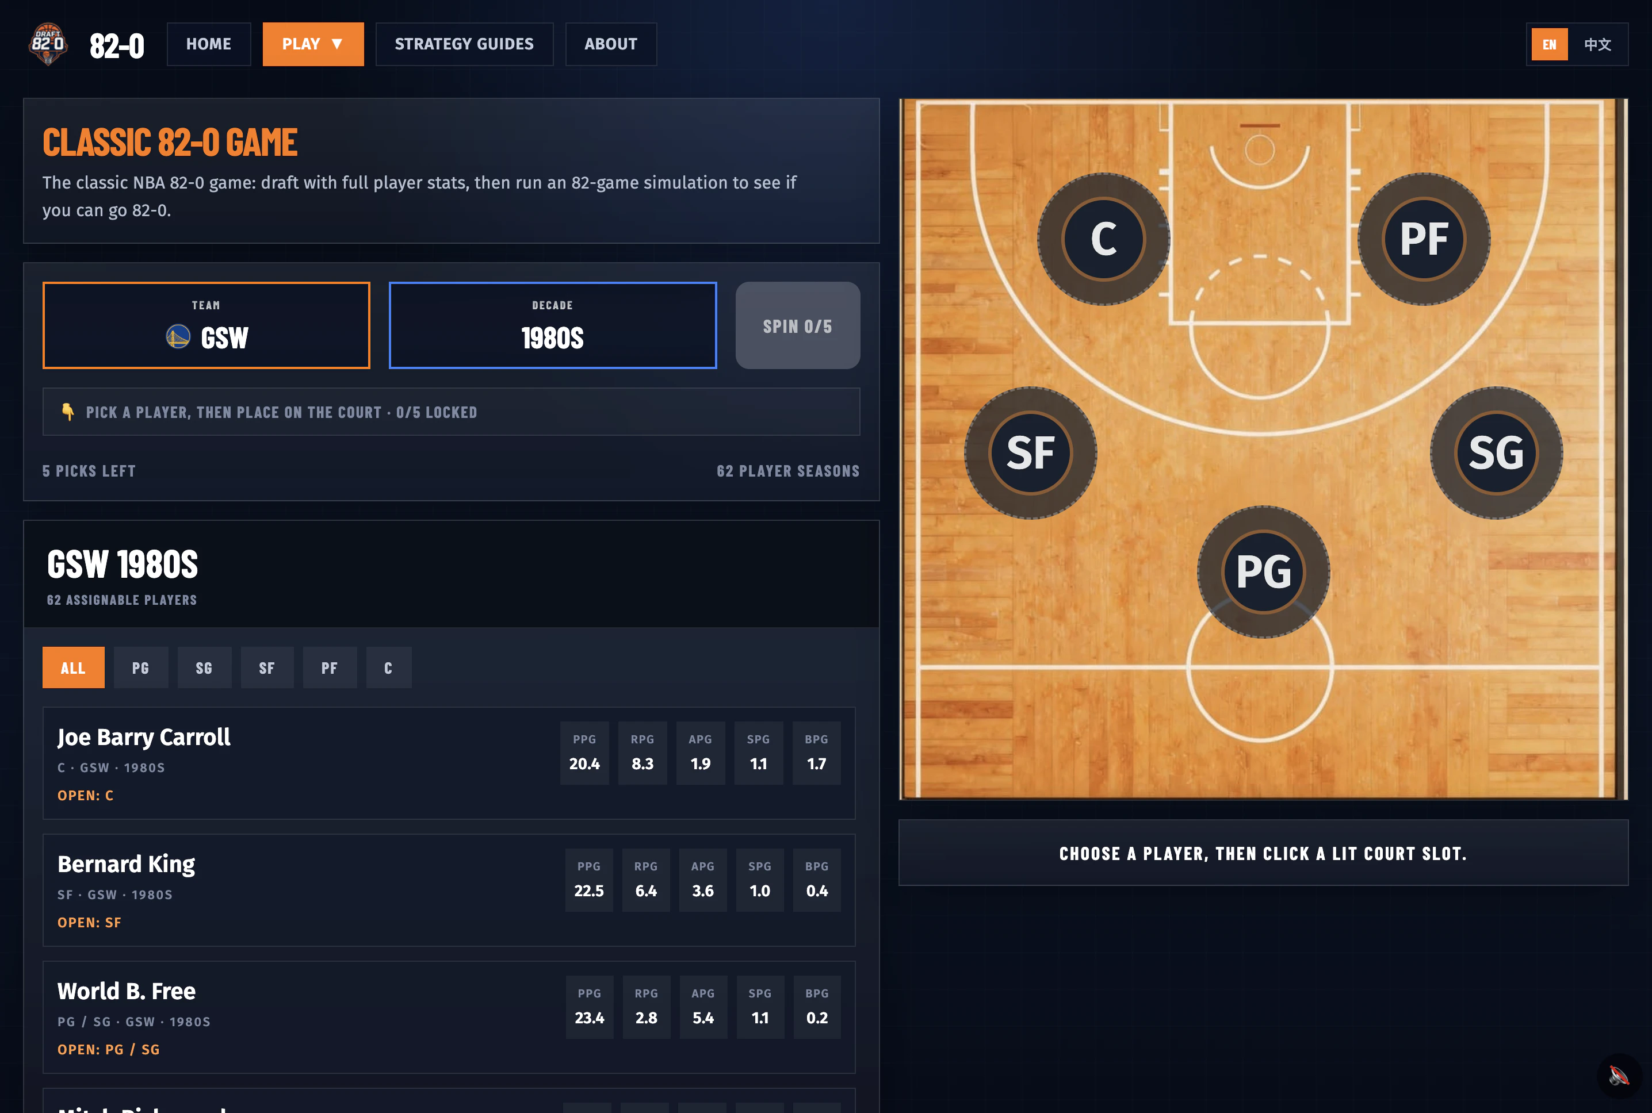Filter players by C tab

click(388, 668)
